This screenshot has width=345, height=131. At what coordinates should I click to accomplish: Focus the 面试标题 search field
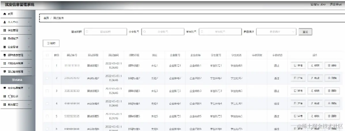105,32
